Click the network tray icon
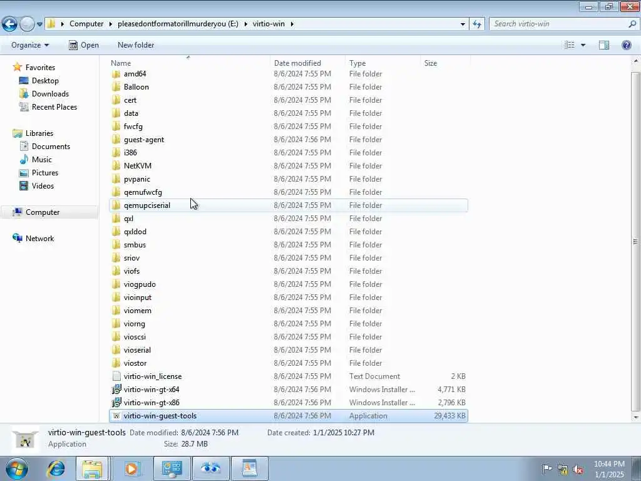 pyautogui.click(x=563, y=469)
